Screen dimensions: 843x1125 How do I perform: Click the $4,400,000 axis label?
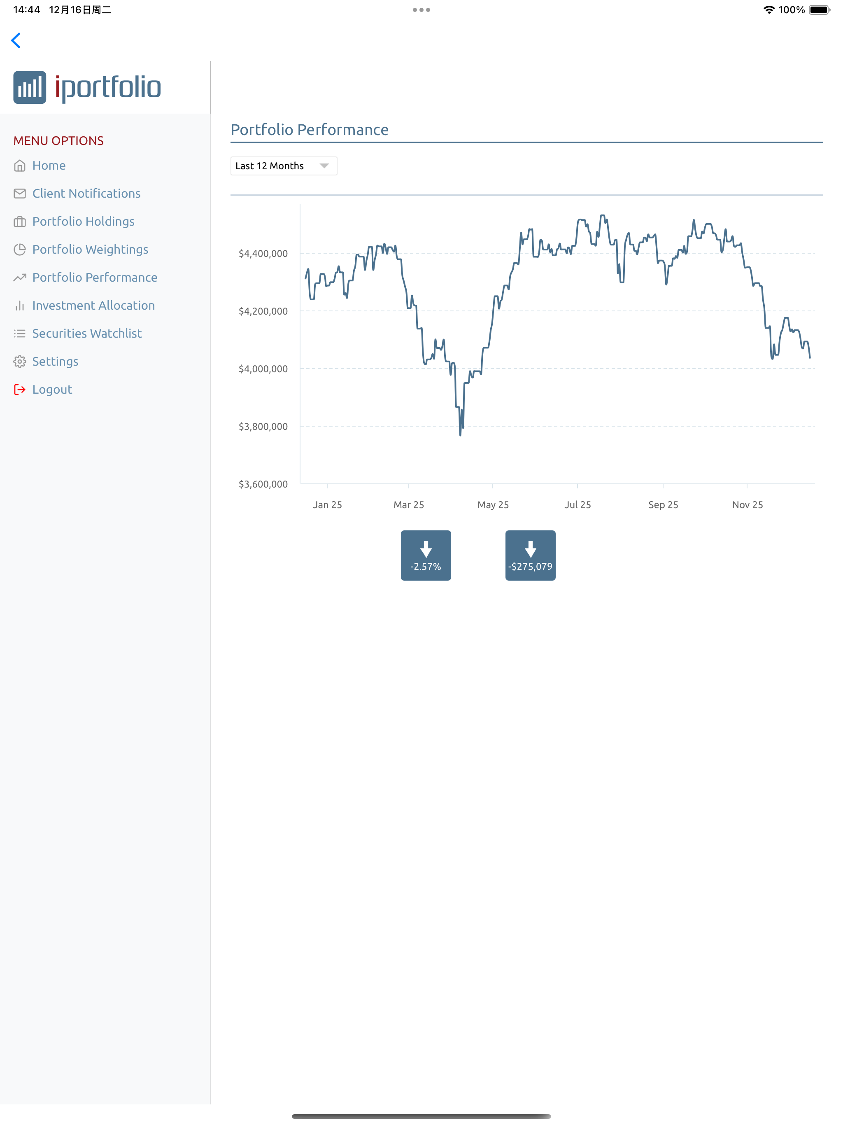point(263,253)
